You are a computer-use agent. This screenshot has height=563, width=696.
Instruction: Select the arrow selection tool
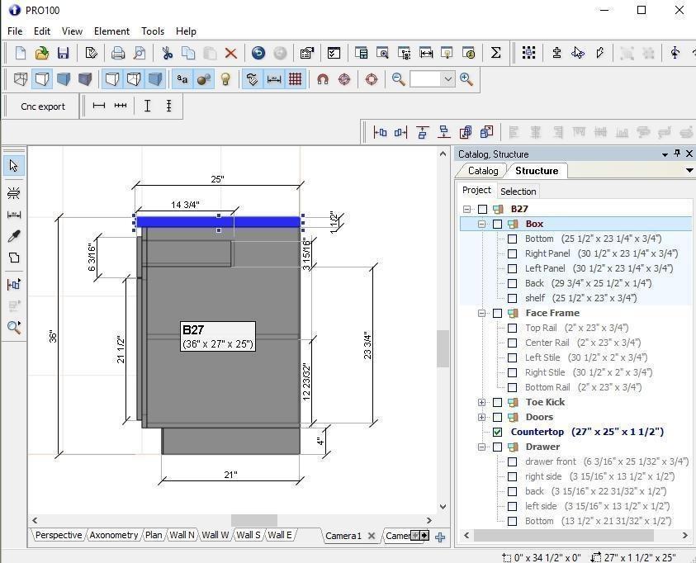12,165
